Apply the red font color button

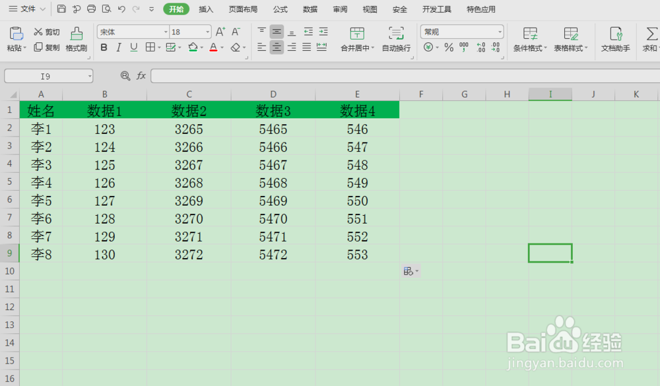pos(213,48)
